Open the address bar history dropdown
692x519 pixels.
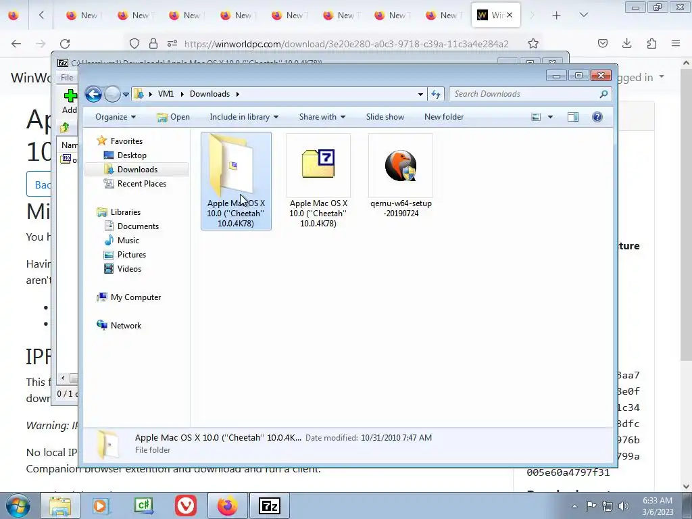point(420,94)
